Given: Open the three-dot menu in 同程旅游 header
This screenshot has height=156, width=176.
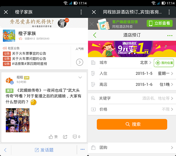Looking at the screenshot, I should pos(169,12).
